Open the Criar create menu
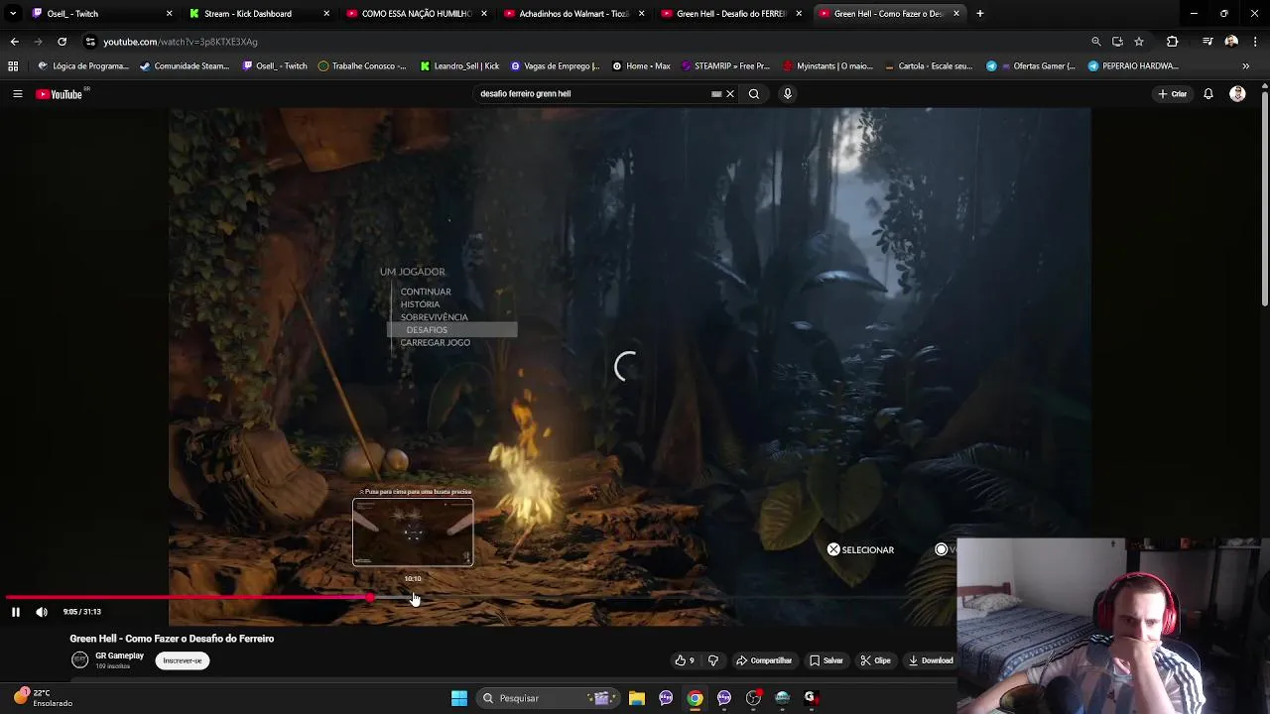The image size is (1270, 714). [1172, 94]
